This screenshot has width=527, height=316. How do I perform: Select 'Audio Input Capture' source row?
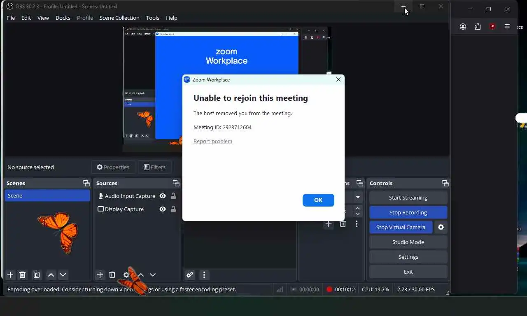coord(137,196)
